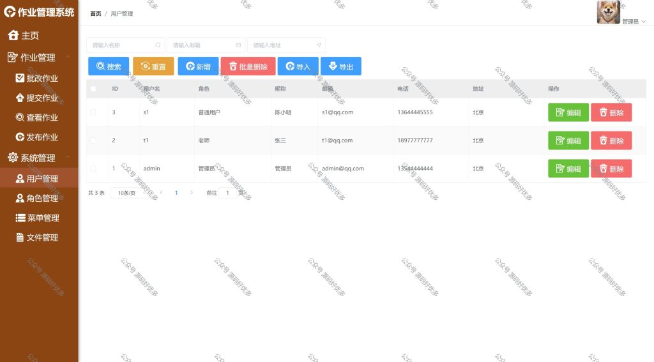
Task: Open 文件管理 document icon item
Action: [37, 238]
